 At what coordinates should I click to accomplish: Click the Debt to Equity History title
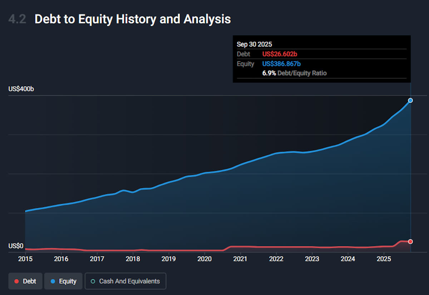[133, 19]
